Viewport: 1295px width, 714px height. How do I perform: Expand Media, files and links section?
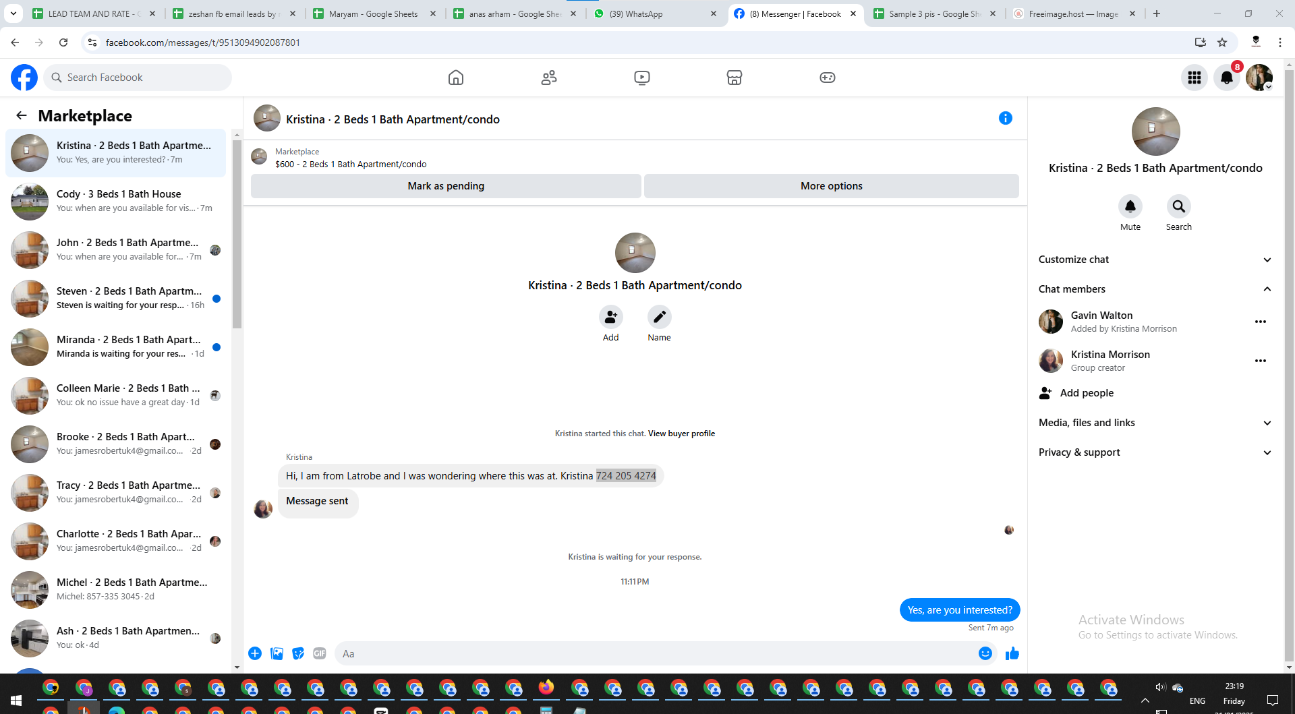(x=1155, y=423)
